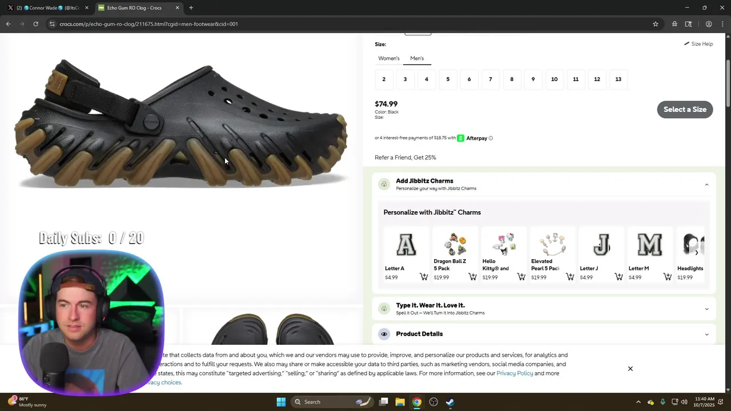Add Elevated Pearl 5 Pack to cart
This screenshot has width=731, height=411.
click(570, 277)
